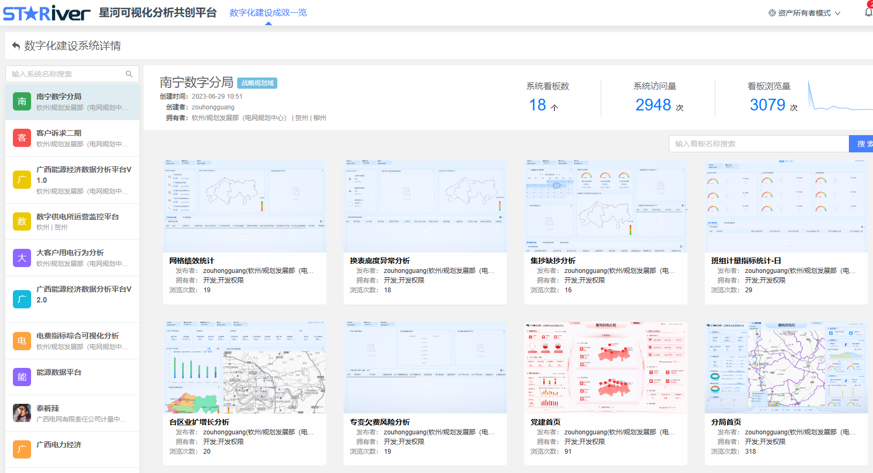The height and width of the screenshot is (473, 873).
Task: Click the avatar photo for 泰裤辣
Action: click(22, 413)
